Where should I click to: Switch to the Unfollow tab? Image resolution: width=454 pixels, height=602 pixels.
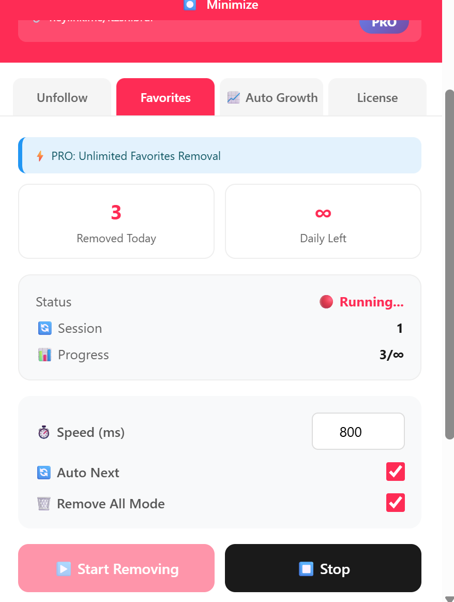(x=62, y=98)
